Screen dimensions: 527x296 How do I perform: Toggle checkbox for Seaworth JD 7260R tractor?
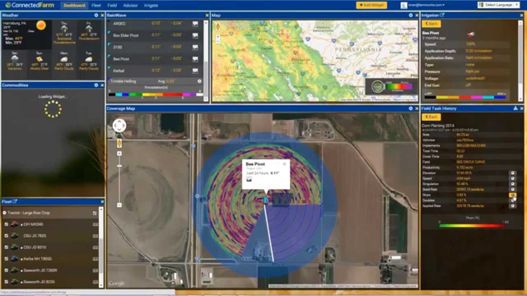6,270
